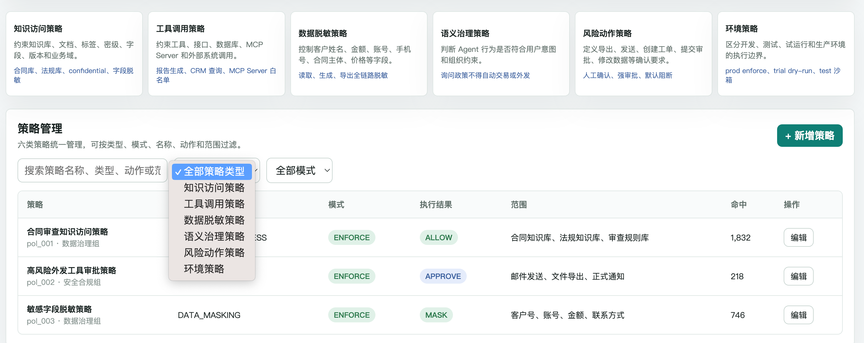Open the 环境策略 overview card
Image resolution: width=864 pixels, height=343 pixels.
[x=786, y=54]
